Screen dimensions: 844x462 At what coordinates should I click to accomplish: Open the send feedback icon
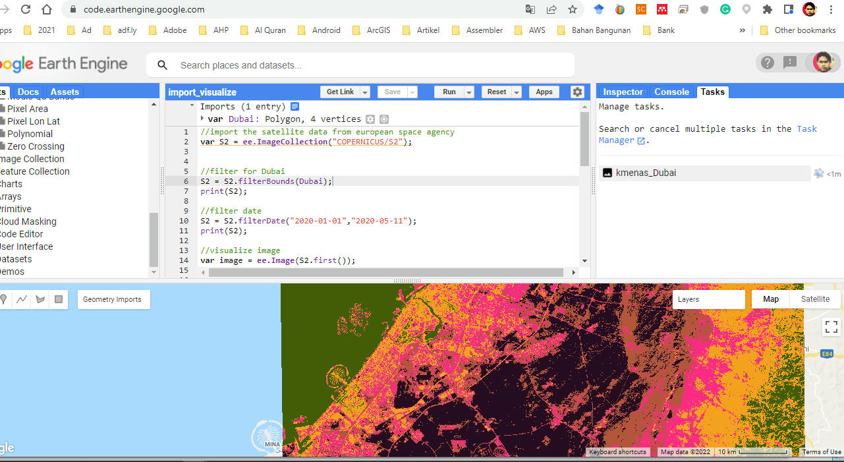click(x=790, y=63)
